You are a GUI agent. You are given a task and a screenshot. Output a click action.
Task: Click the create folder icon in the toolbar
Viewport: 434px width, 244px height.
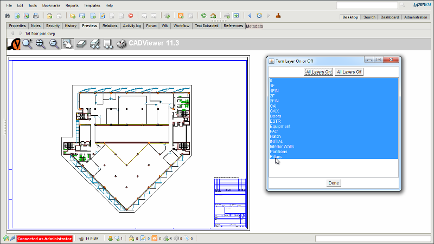73,16
